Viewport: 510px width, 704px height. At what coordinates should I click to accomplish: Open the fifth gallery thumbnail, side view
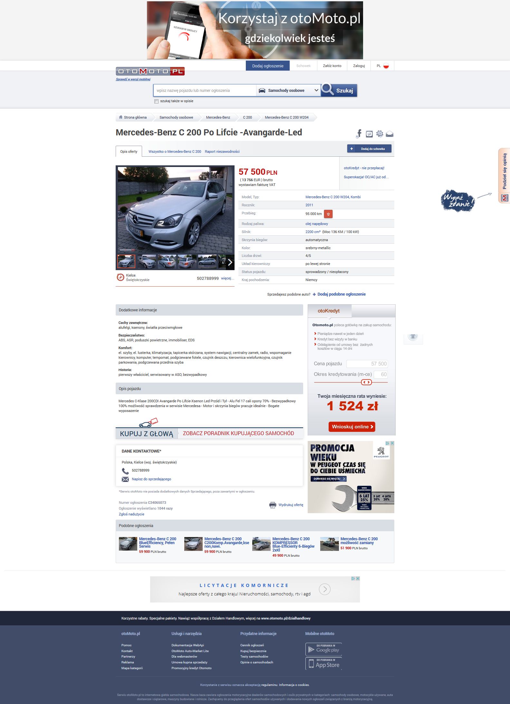pyautogui.click(x=207, y=262)
